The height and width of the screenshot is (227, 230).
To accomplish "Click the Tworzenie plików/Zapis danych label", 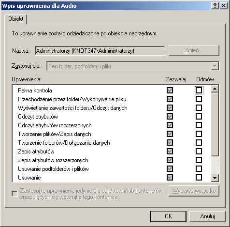I will click(55, 134).
